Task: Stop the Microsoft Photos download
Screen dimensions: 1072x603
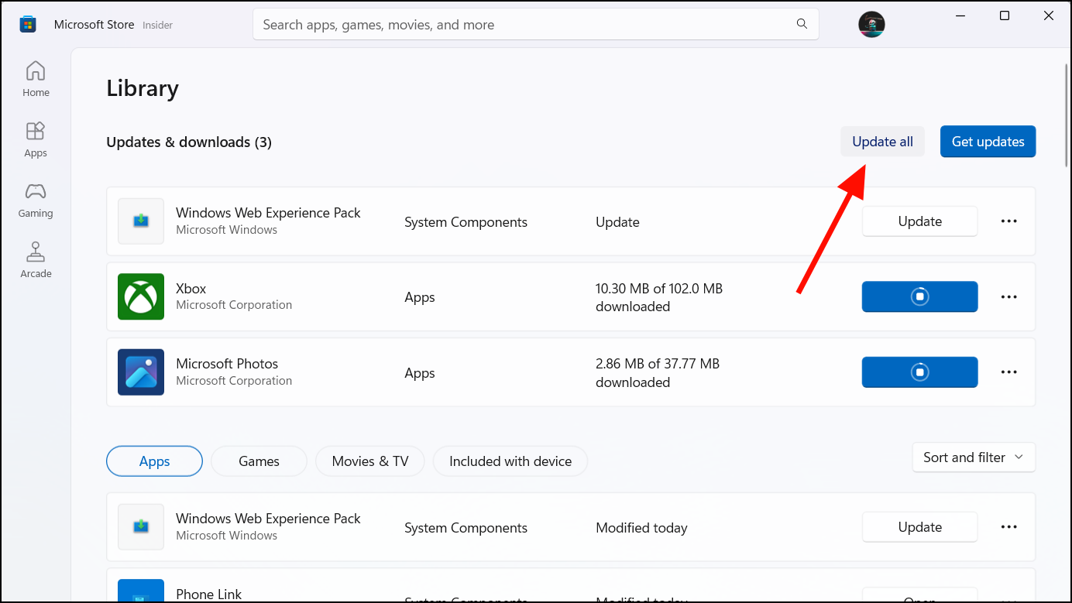Action: [919, 372]
